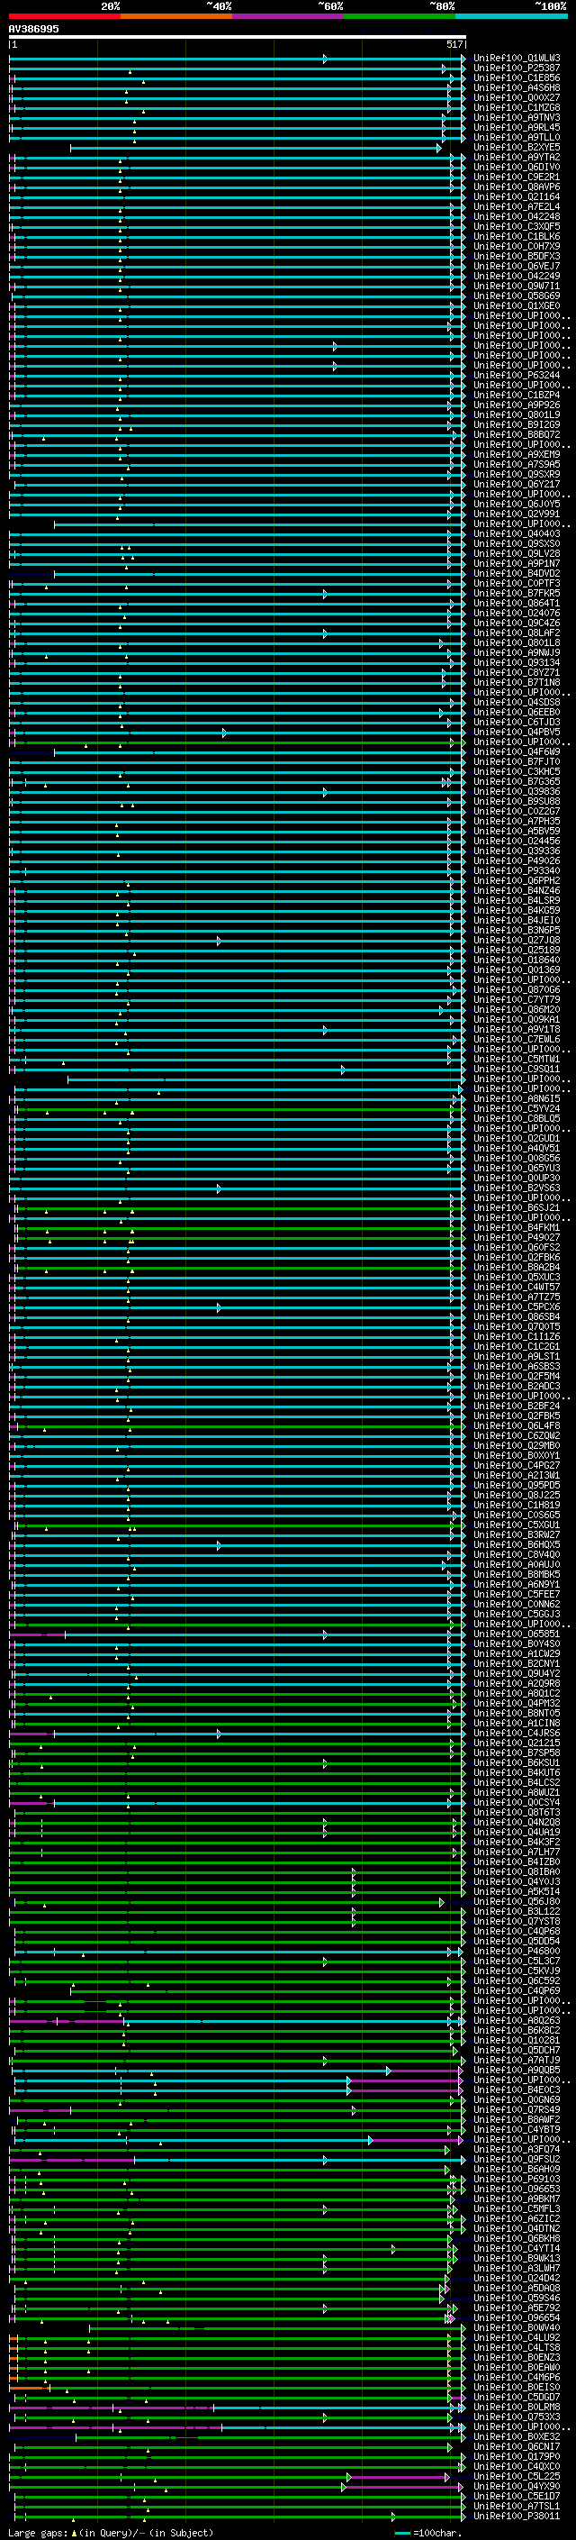576x2540 pixels.
Task: Select the purple ~60% identity color segment
Action: click(x=287, y=16)
